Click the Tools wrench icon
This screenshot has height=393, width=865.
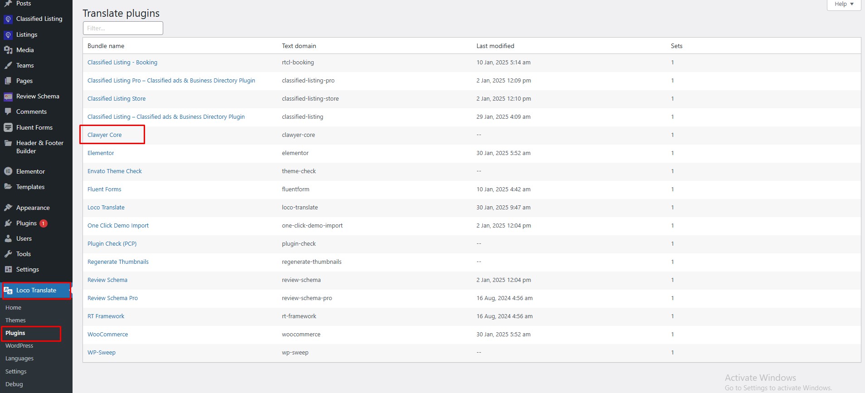coord(8,254)
